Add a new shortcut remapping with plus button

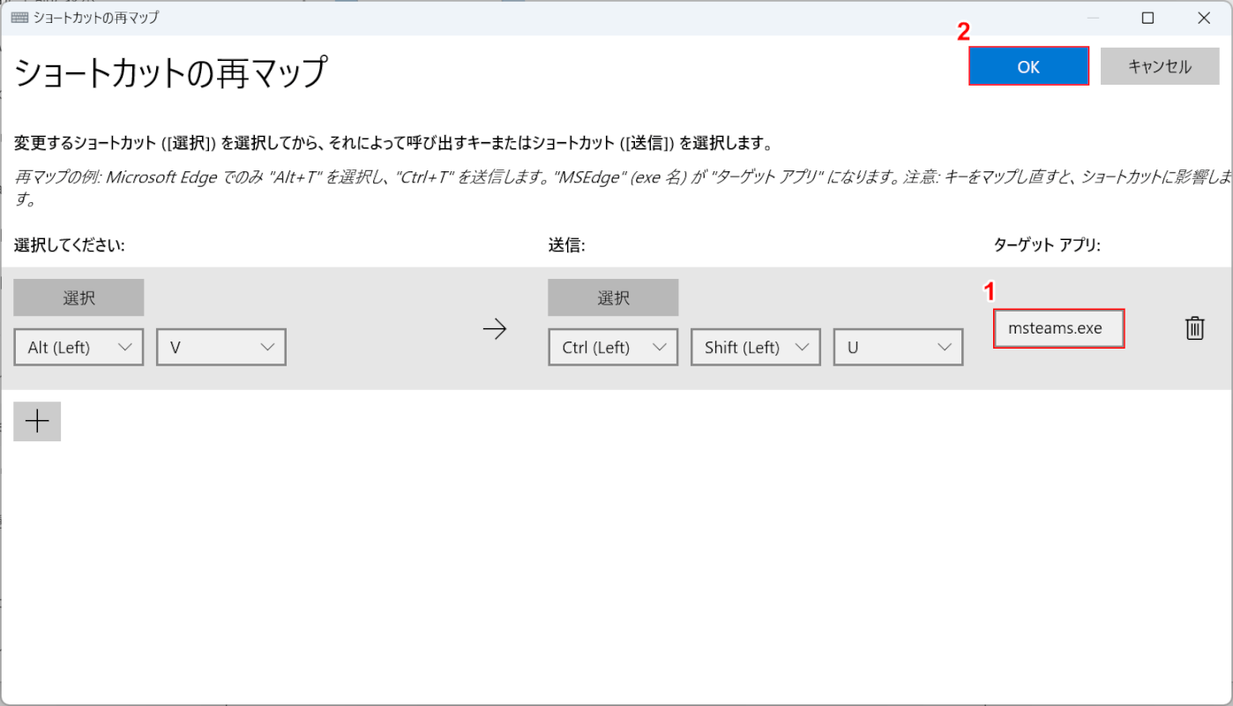tap(37, 422)
